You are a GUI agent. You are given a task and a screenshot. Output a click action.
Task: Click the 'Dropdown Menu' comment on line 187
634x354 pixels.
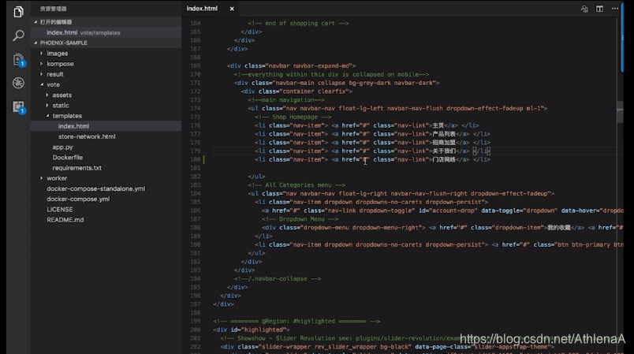point(300,219)
